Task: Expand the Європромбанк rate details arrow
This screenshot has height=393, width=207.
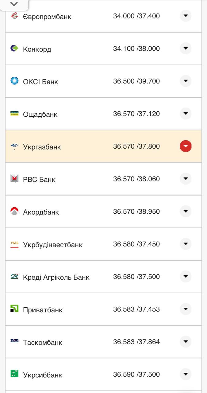Action: coord(186,16)
